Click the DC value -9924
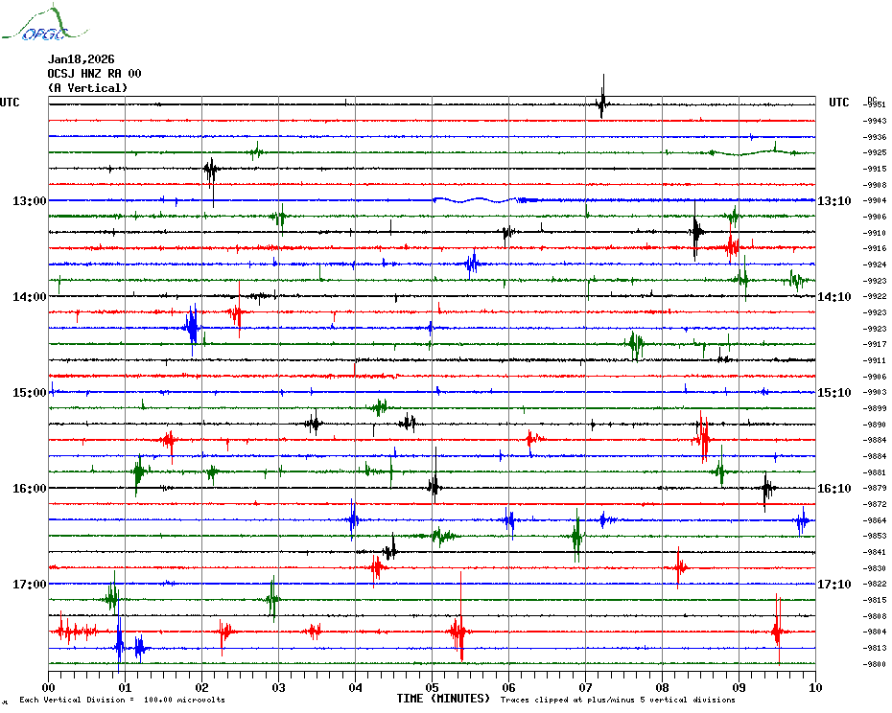 [x=875, y=264]
